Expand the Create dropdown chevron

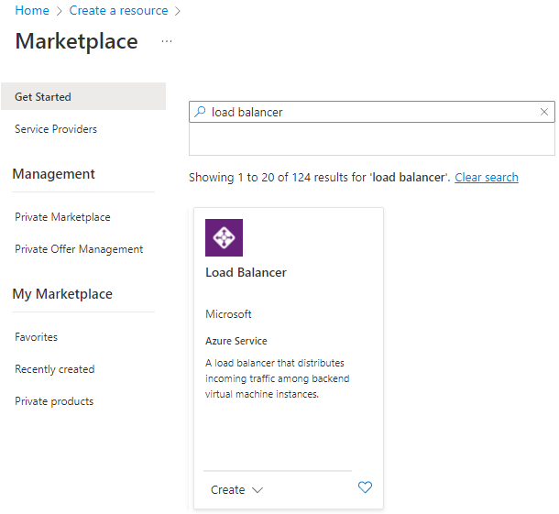[258, 490]
